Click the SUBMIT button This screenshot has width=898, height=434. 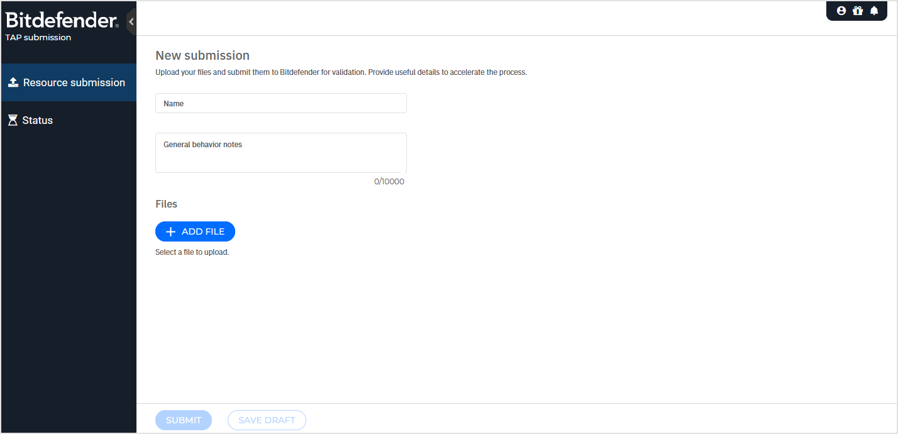pyautogui.click(x=184, y=420)
